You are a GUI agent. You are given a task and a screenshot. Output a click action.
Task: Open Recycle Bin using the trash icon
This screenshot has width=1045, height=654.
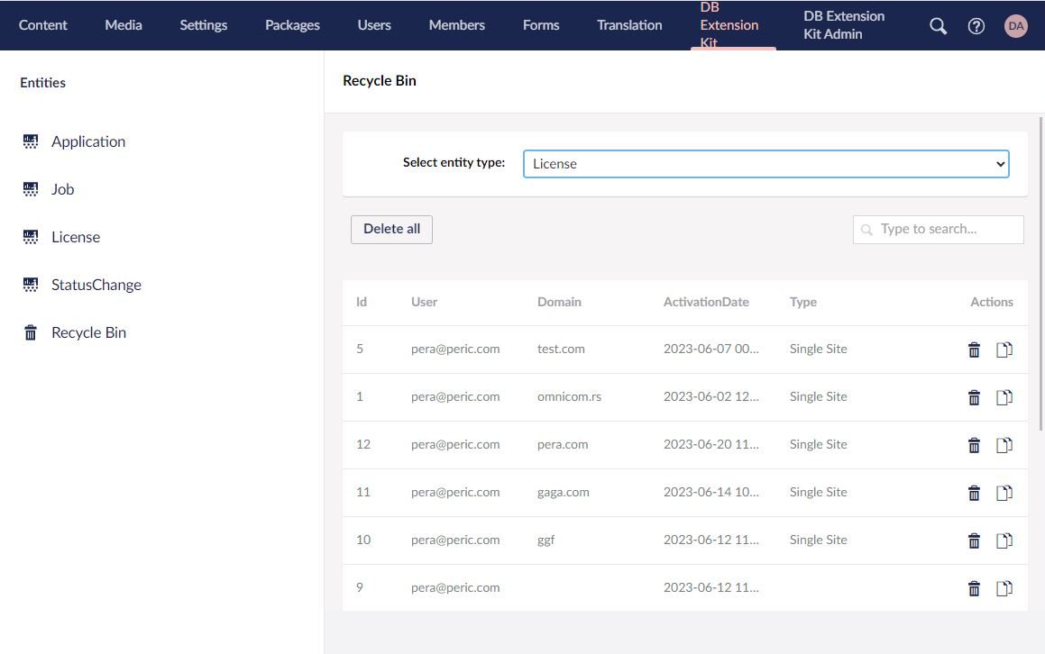point(28,332)
